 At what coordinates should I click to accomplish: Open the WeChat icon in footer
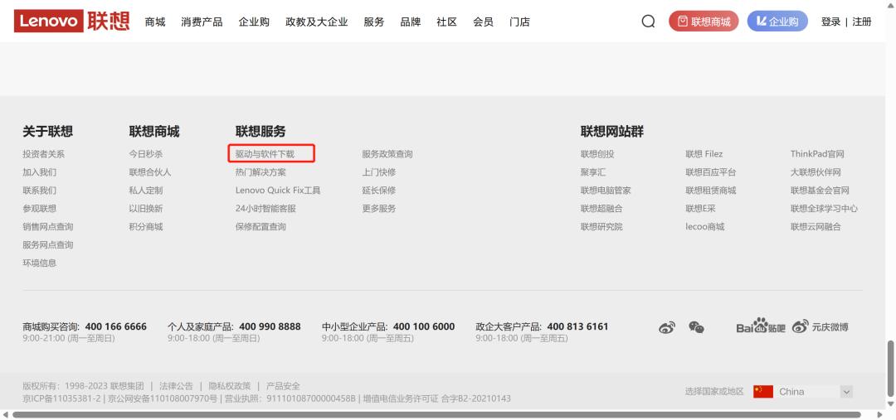click(696, 327)
